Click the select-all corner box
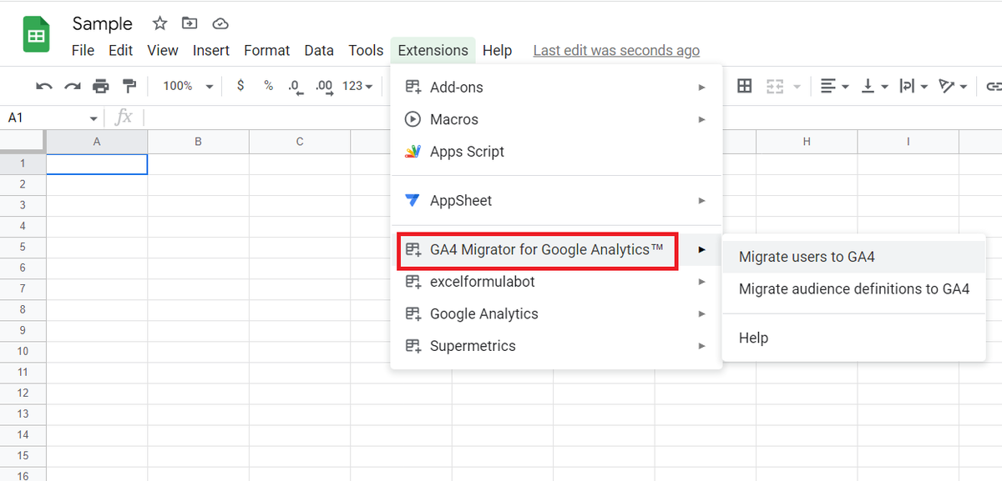 pyautogui.click(x=23, y=142)
